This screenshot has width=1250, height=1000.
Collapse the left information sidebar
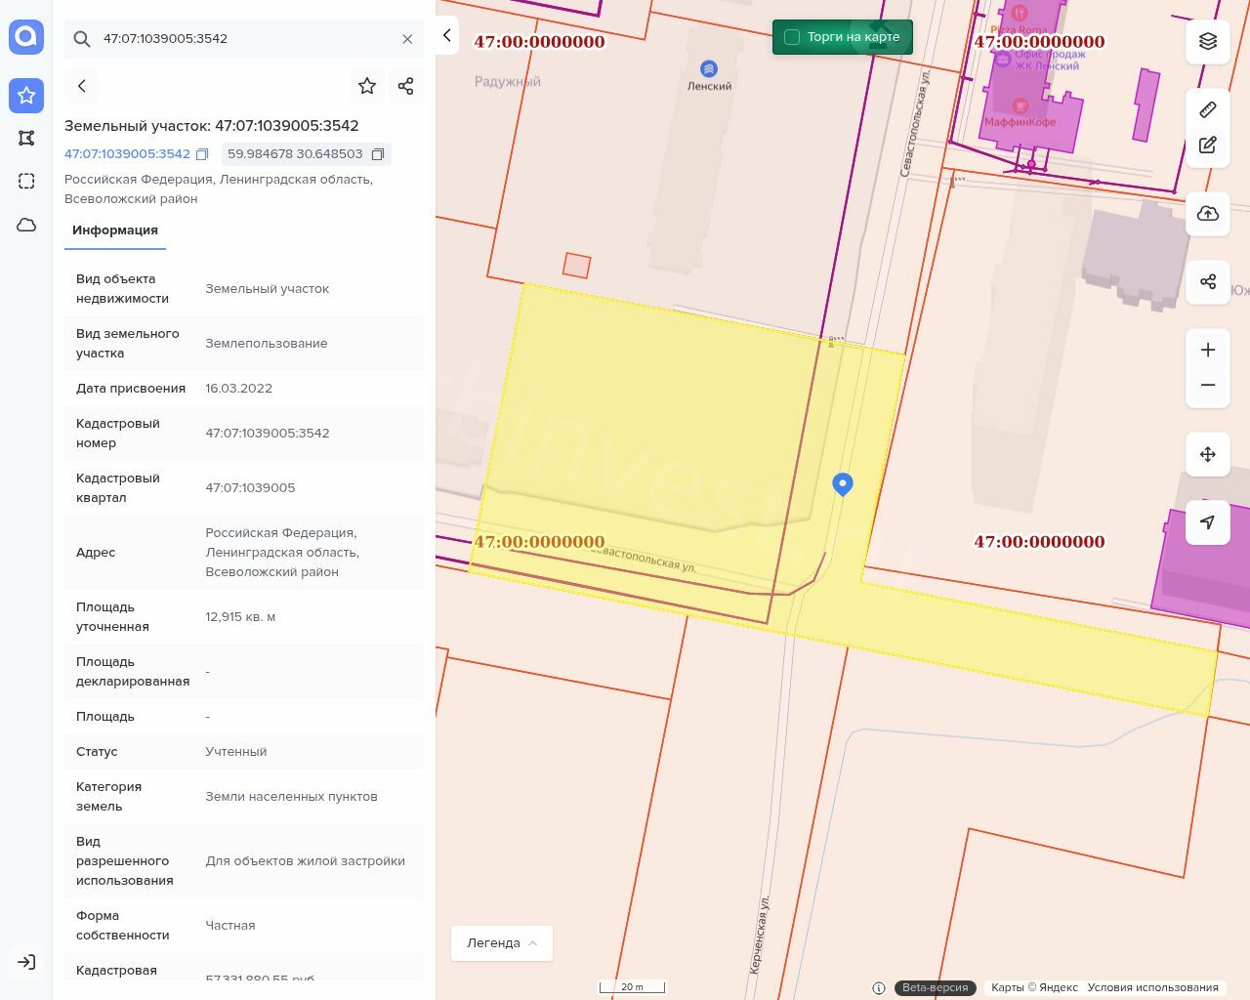coord(446,35)
